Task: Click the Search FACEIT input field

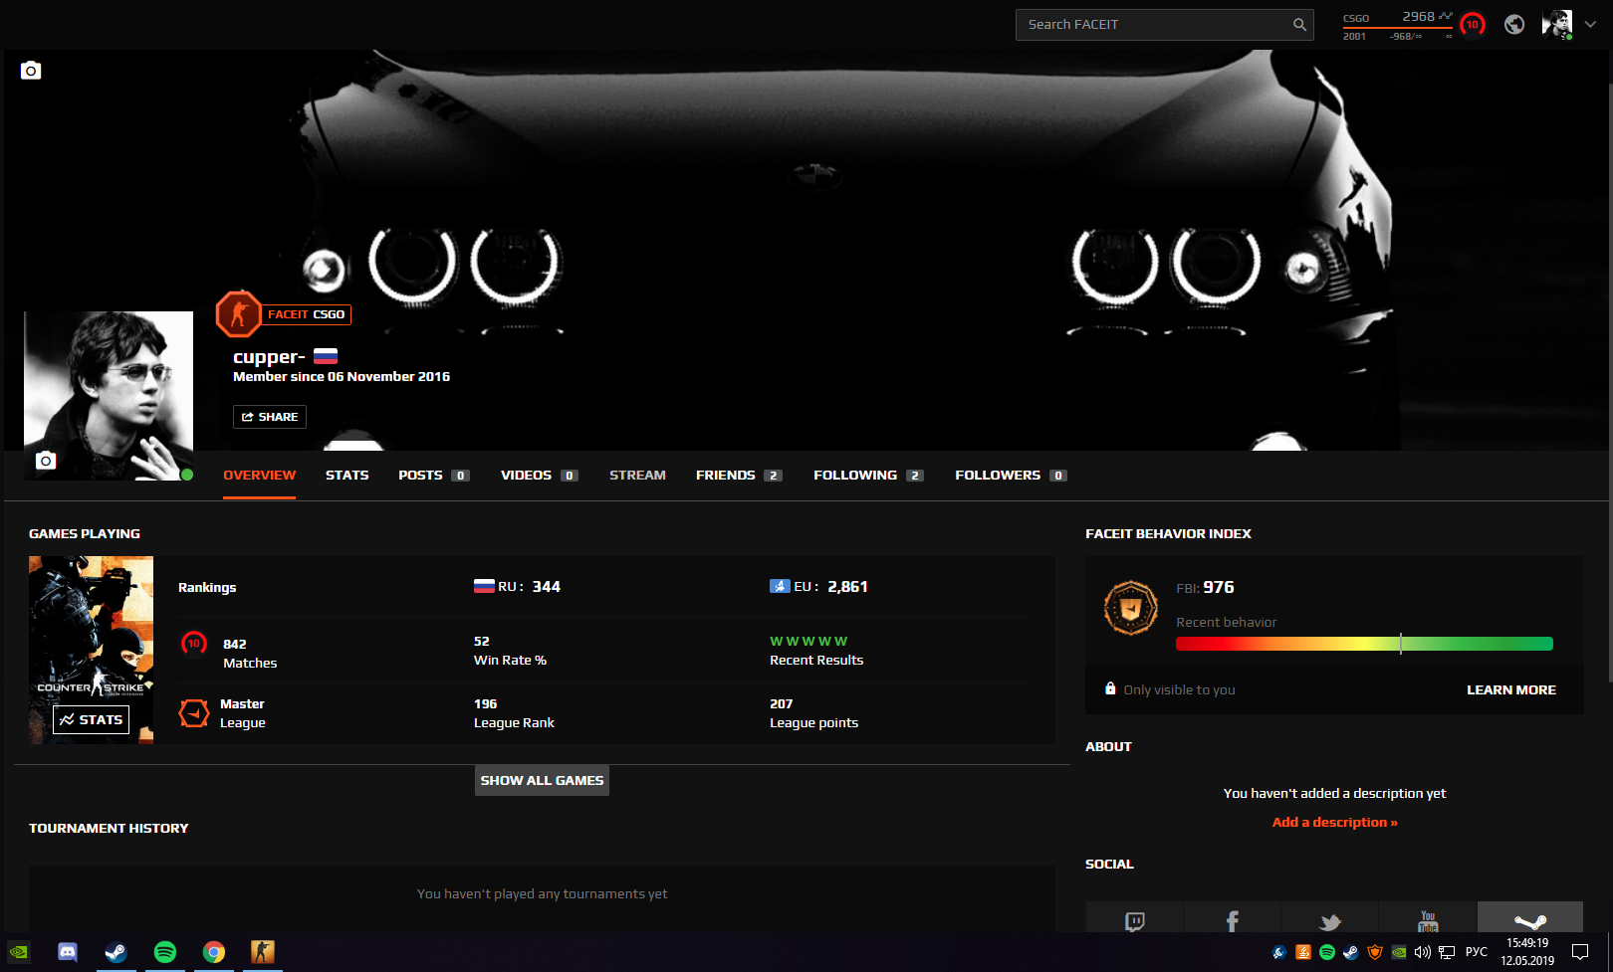Action: 1165,25
